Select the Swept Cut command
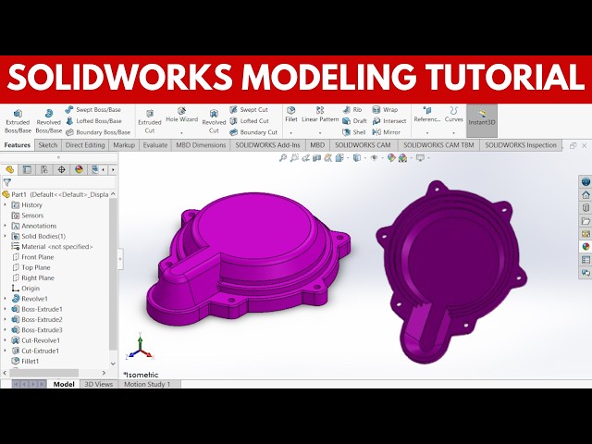Screen dimensions: 592x444 pyautogui.click(x=249, y=109)
